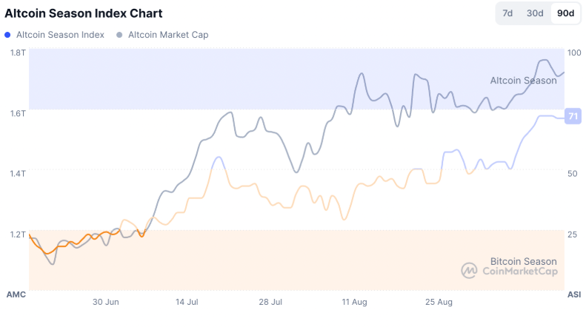The image size is (586, 327).
Task: Toggle the Altcoin Market Cap legend series
Action: 167,35
